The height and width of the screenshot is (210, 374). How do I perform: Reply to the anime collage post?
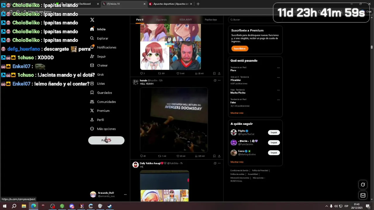coord(142,73)
